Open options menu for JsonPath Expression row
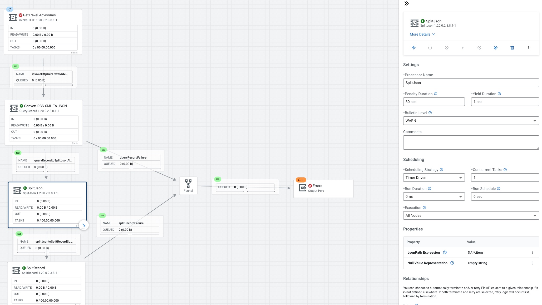 (532, 252)
